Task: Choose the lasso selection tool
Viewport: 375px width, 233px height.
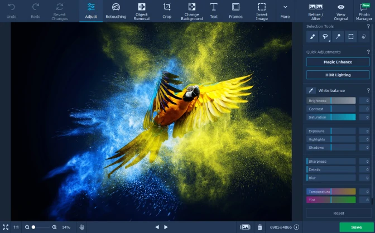Action: coord(325,37)
